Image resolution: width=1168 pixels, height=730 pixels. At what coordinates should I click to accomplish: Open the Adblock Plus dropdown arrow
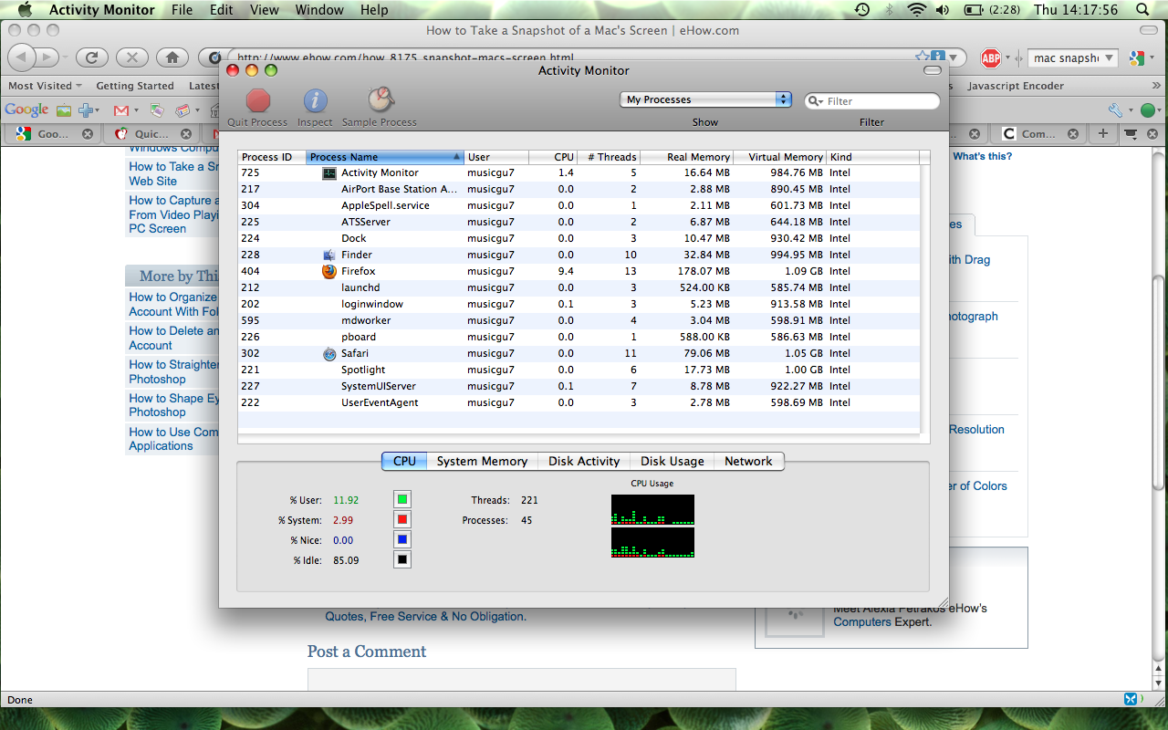[1009, 58]
